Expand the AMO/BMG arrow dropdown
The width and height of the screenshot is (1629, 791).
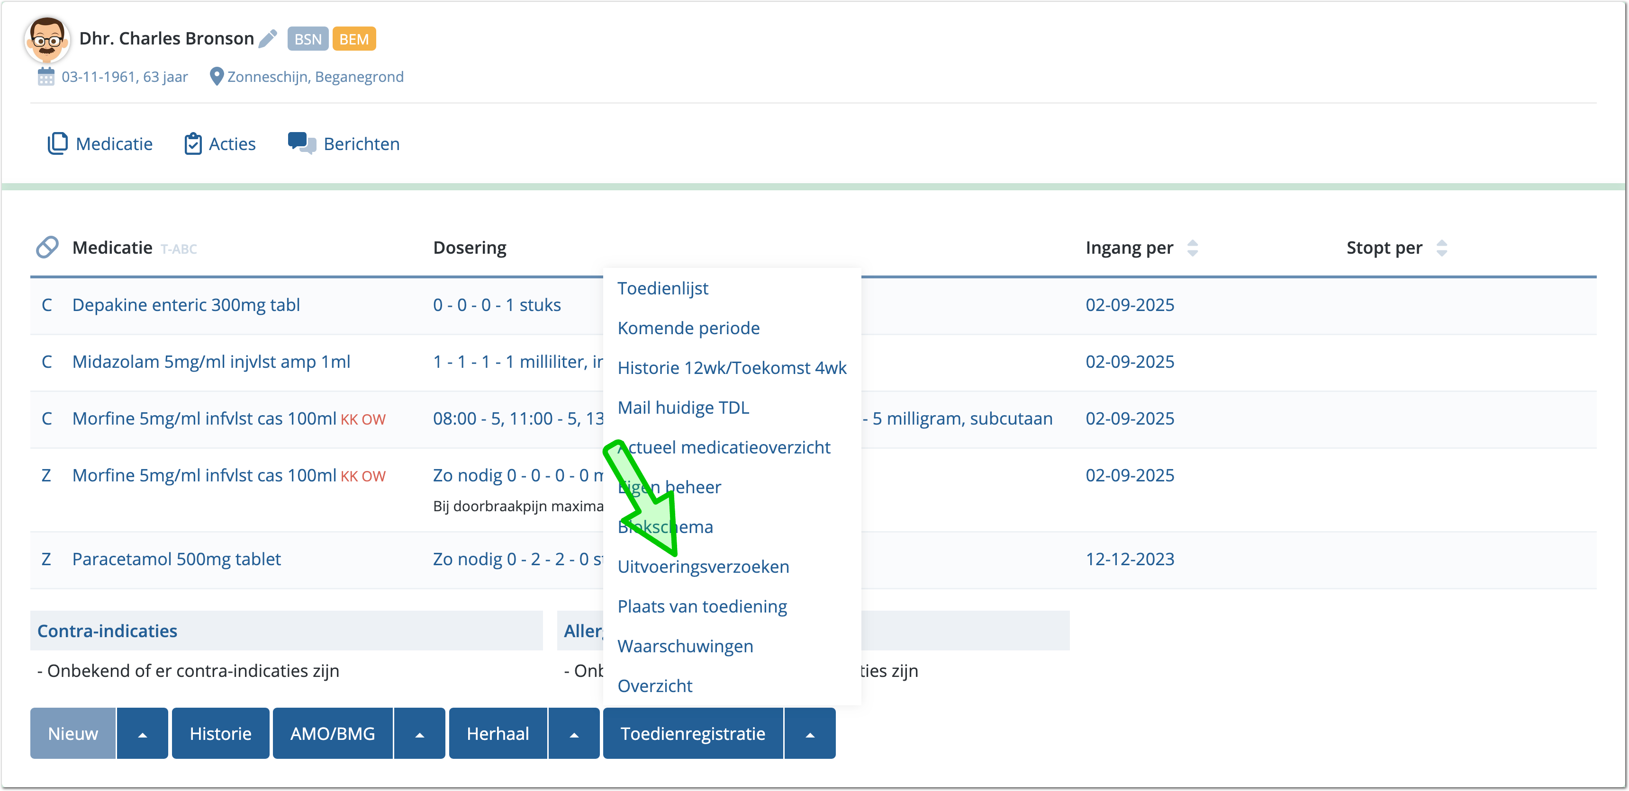click(x=419, y=734)
